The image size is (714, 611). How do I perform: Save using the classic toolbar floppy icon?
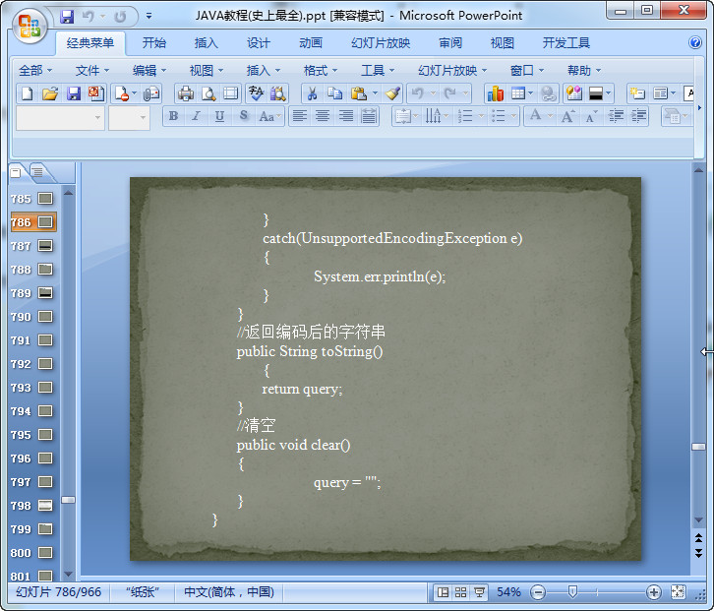[74, 93]
